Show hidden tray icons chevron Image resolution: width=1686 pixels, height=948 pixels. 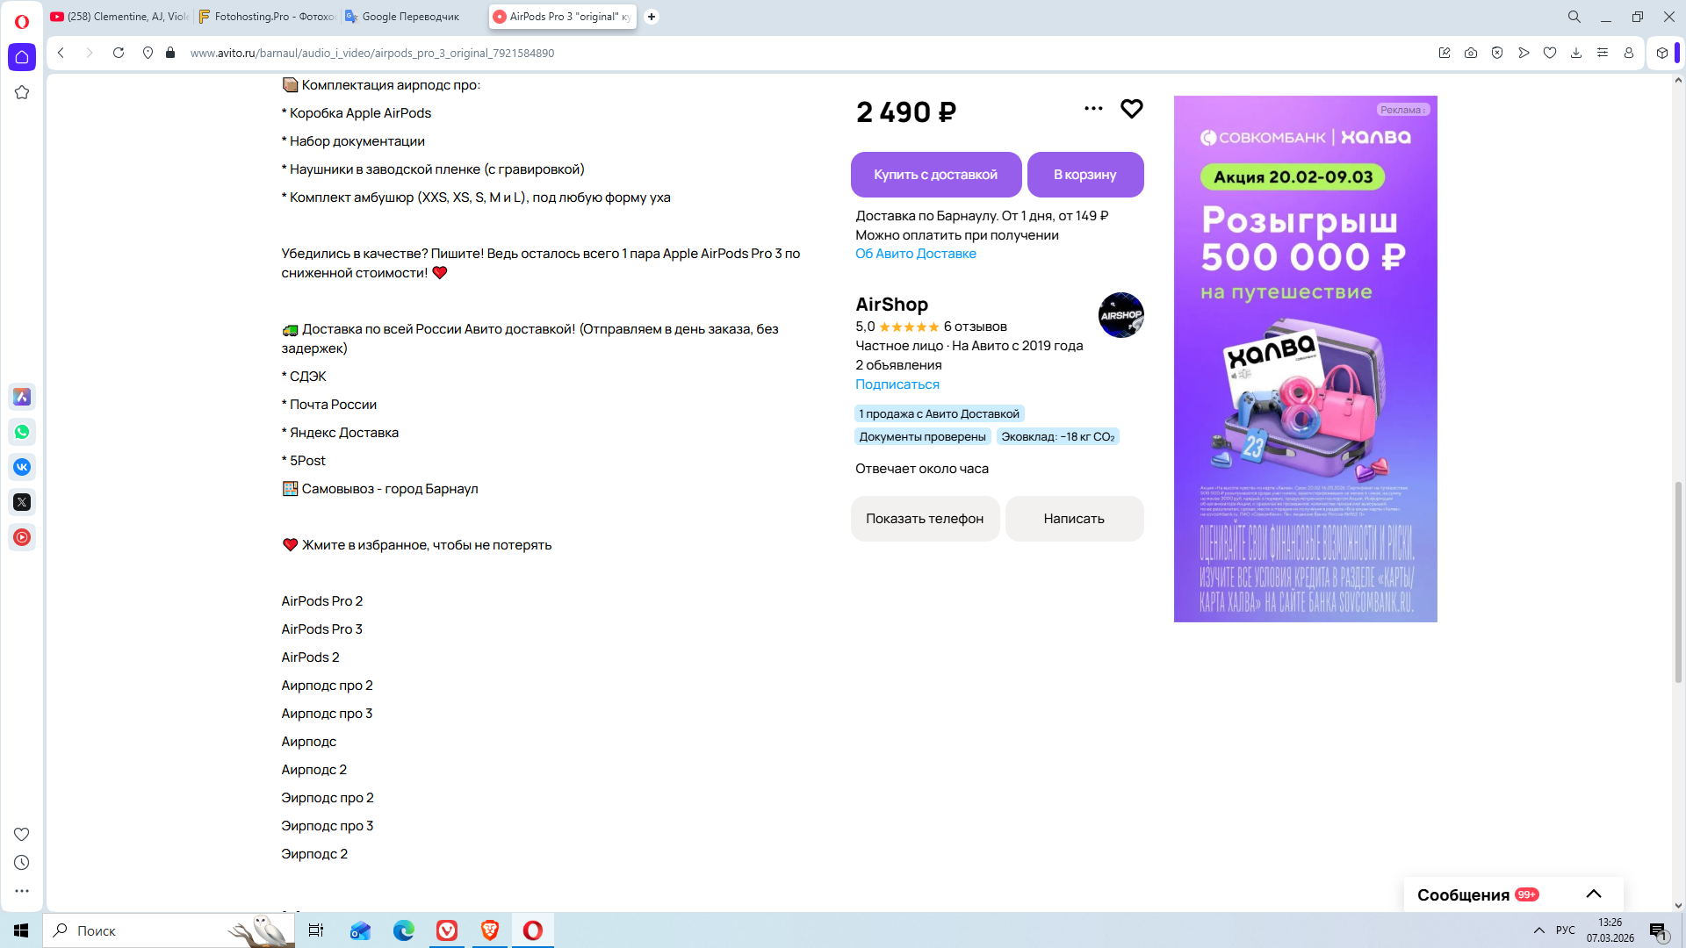pyautogui.click(x=1538, y=930)
